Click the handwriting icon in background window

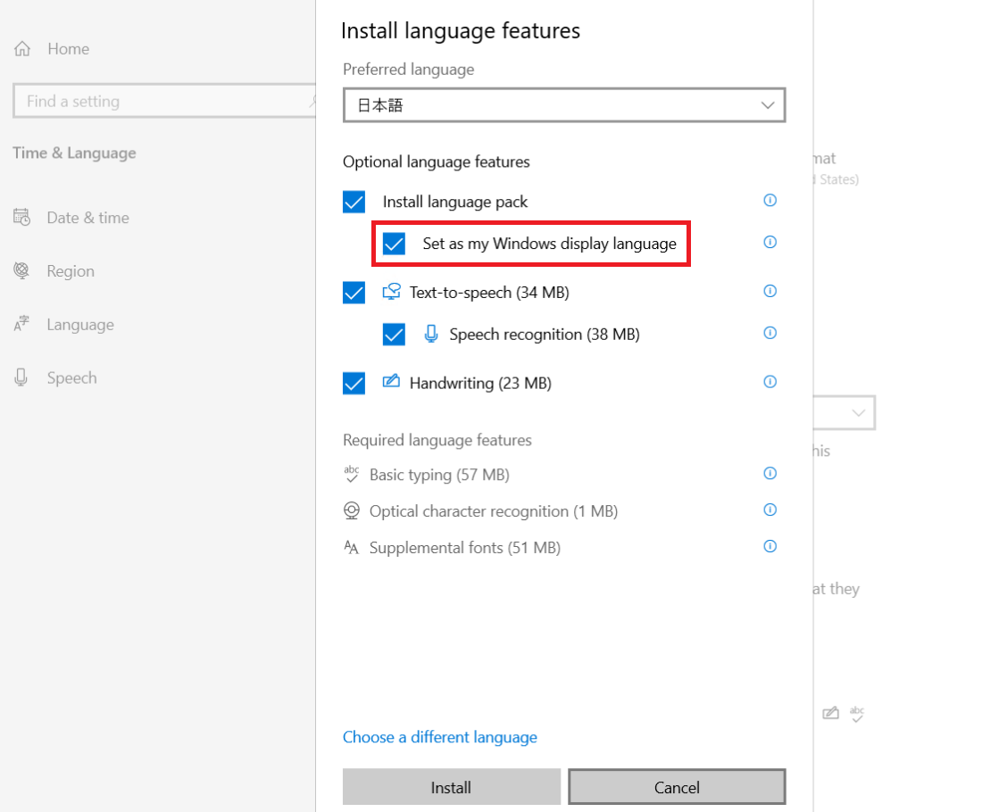830,713
